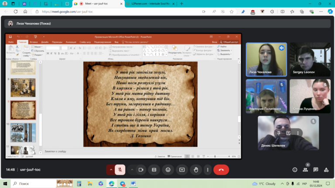335x188 pixels.
Task: Open File Explorer from the taskbar
Action: pyautogui.click(x=90, y=184)
